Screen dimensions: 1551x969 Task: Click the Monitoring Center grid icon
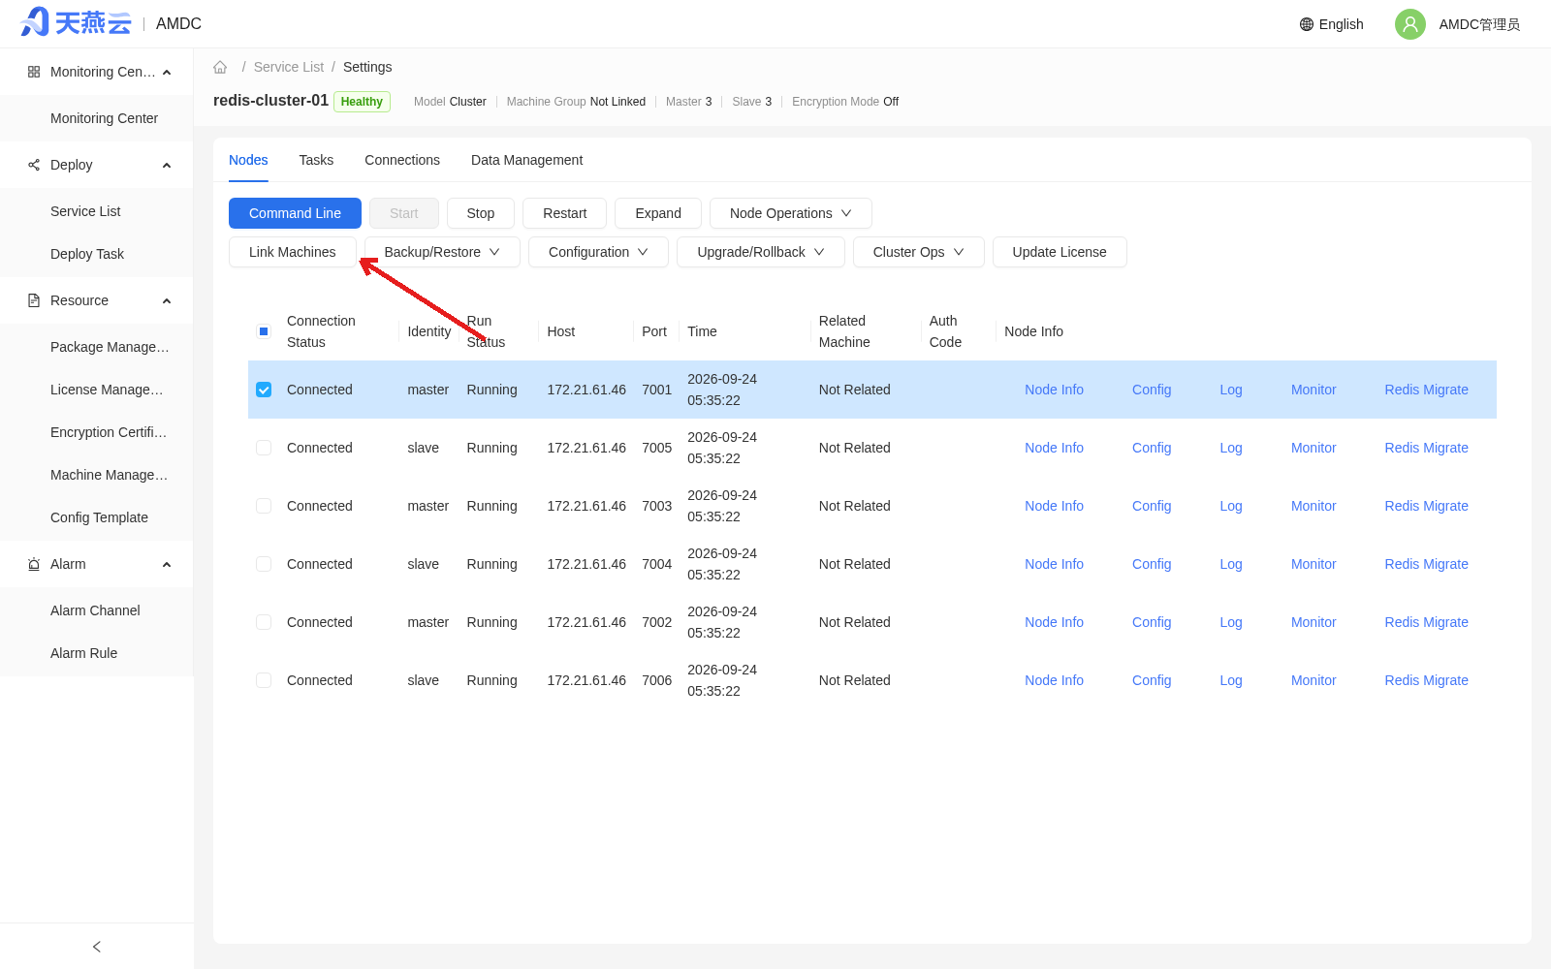coord(34,72)
